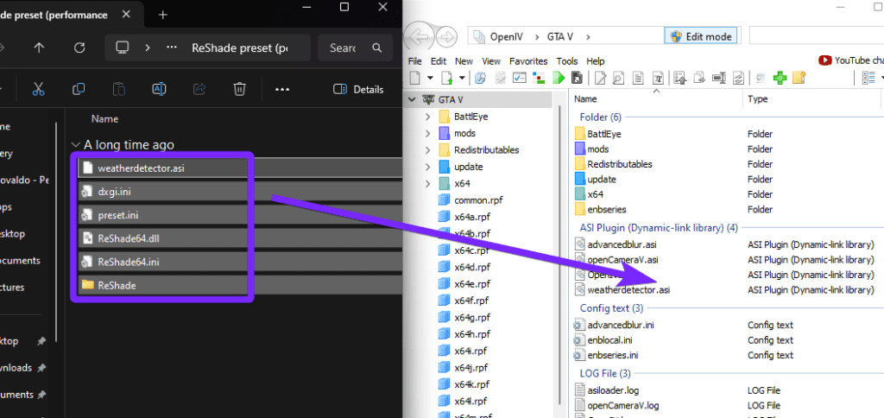Open the Tools menu in OpenIV
The image size is (884, 418).
[566, 61]
